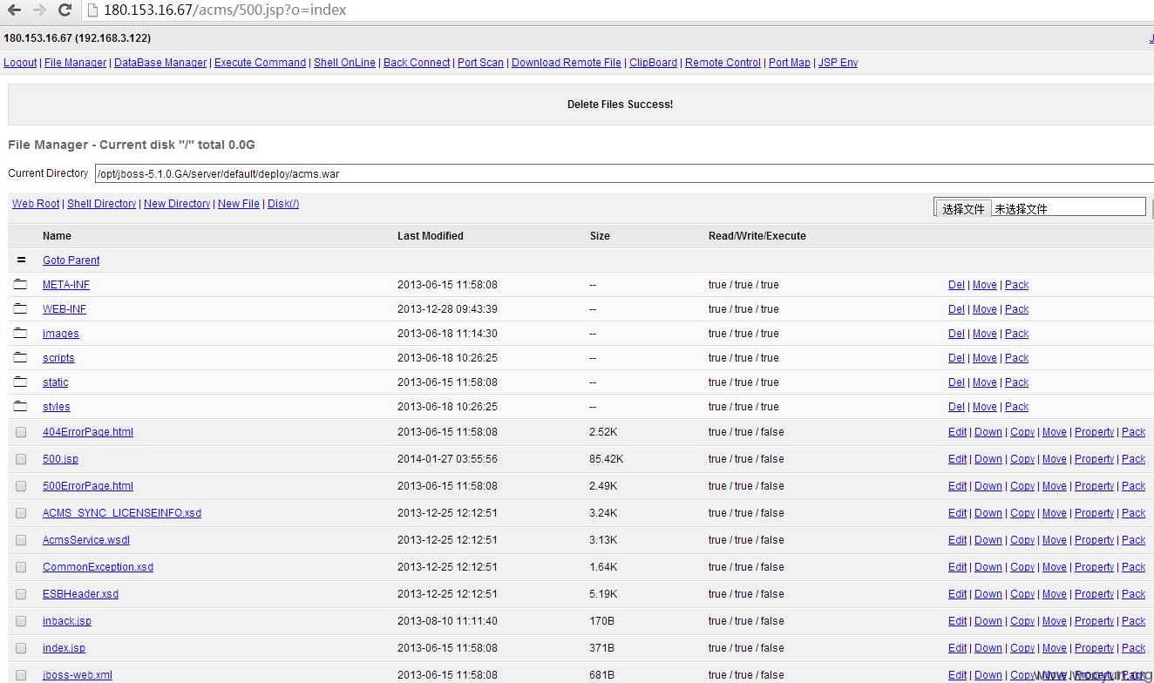Check the 500.jsp checkbox
The height and width of the screenshot is (683, 1154).
tap(21, 459)
